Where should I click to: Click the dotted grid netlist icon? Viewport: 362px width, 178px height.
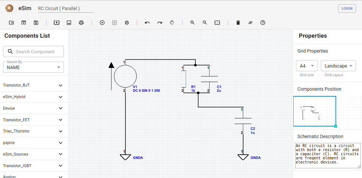click(x=115, y=23)
